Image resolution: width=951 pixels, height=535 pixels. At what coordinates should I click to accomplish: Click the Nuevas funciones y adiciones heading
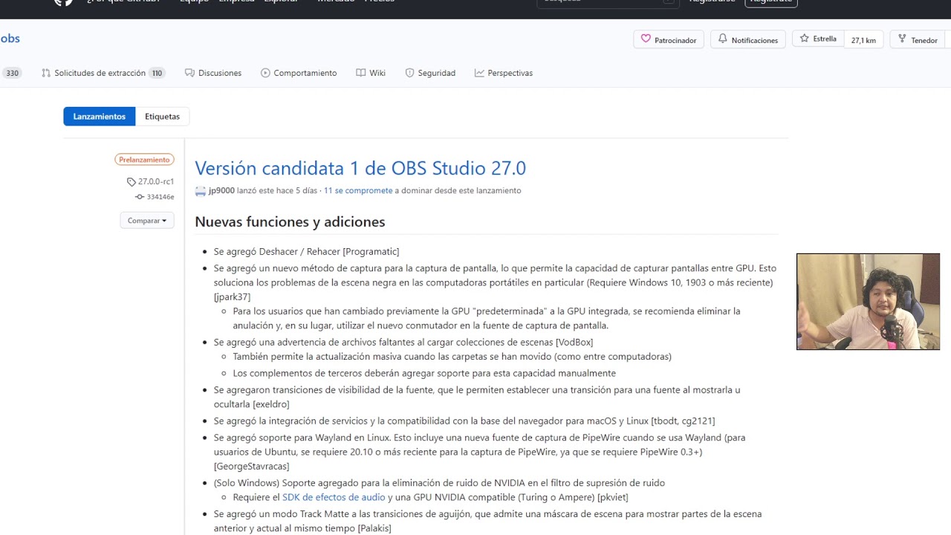[x=290, y=221]
